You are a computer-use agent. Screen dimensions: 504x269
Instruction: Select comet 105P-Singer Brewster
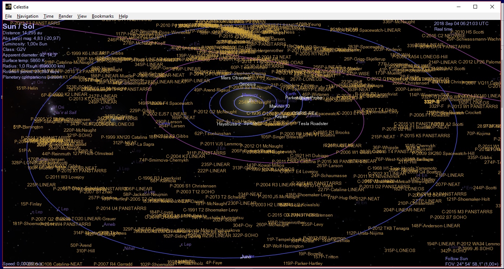[x=282, y=137]
